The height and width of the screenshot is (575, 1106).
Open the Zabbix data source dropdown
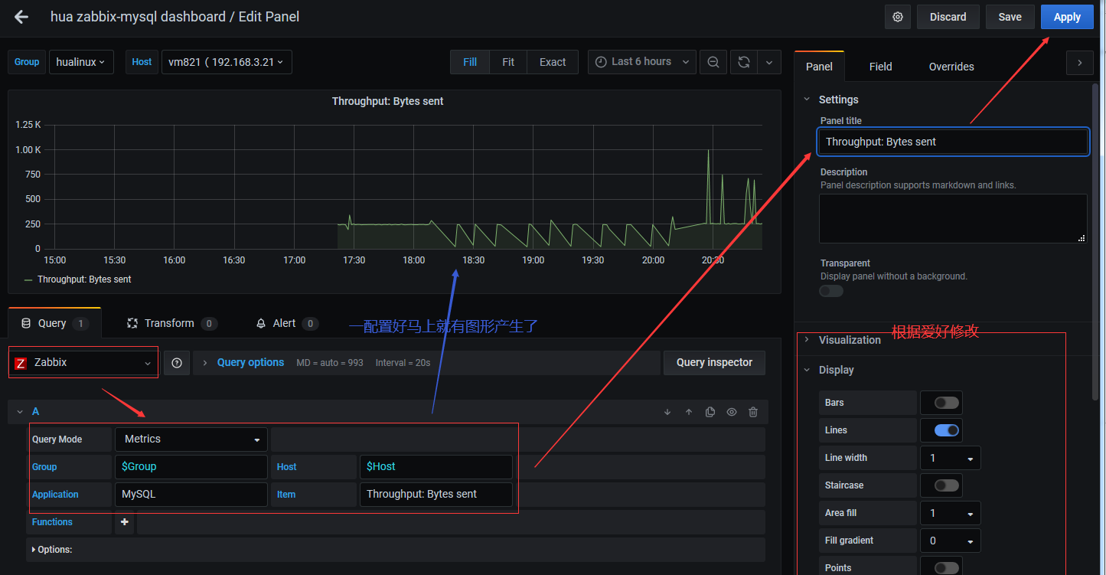coord(83,363)
